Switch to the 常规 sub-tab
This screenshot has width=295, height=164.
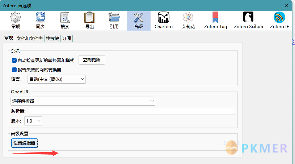click(x=9, y=38)
